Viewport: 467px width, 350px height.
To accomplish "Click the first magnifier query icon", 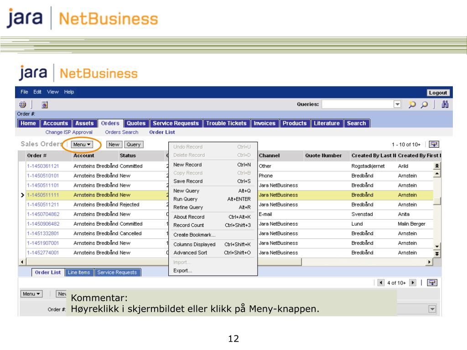I will tap(412, 104).
